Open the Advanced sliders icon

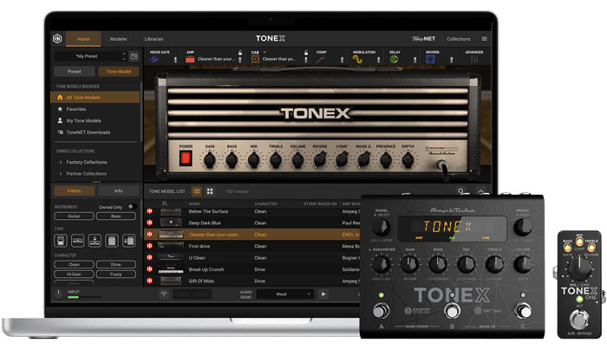473,60
